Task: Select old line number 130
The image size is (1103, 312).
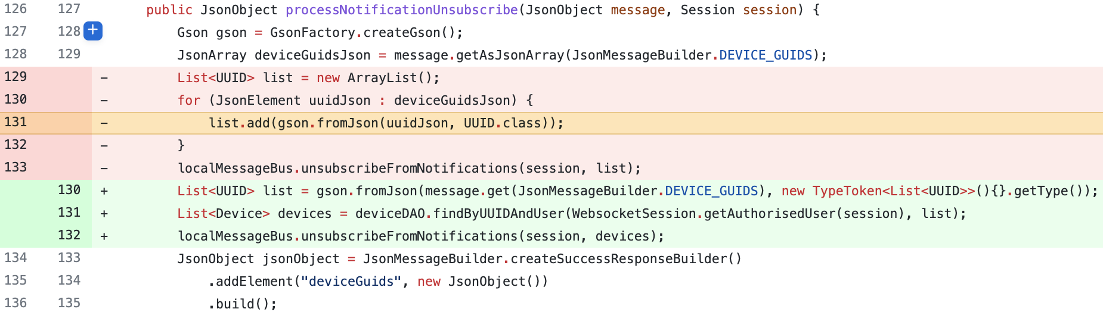Action: coord(16,99)
